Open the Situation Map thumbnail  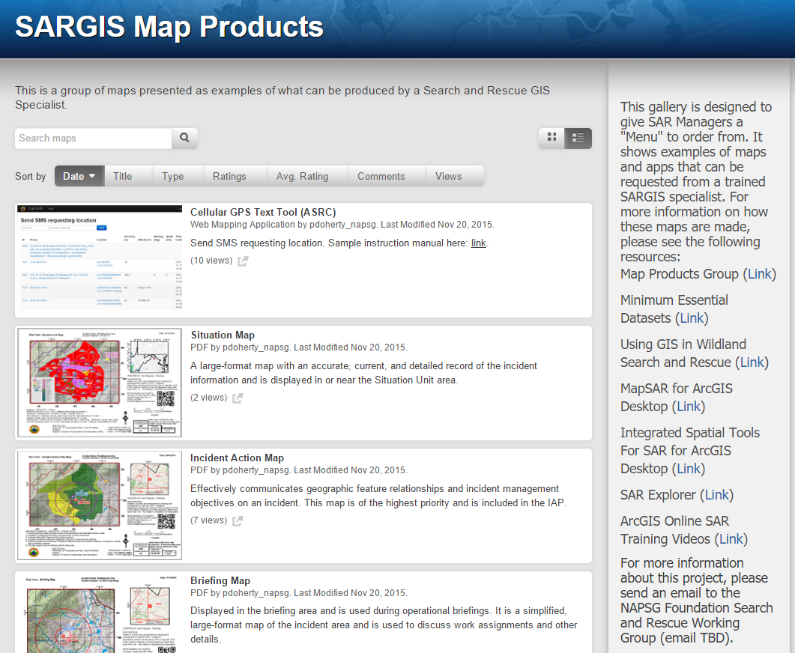(x=100, y=383)
